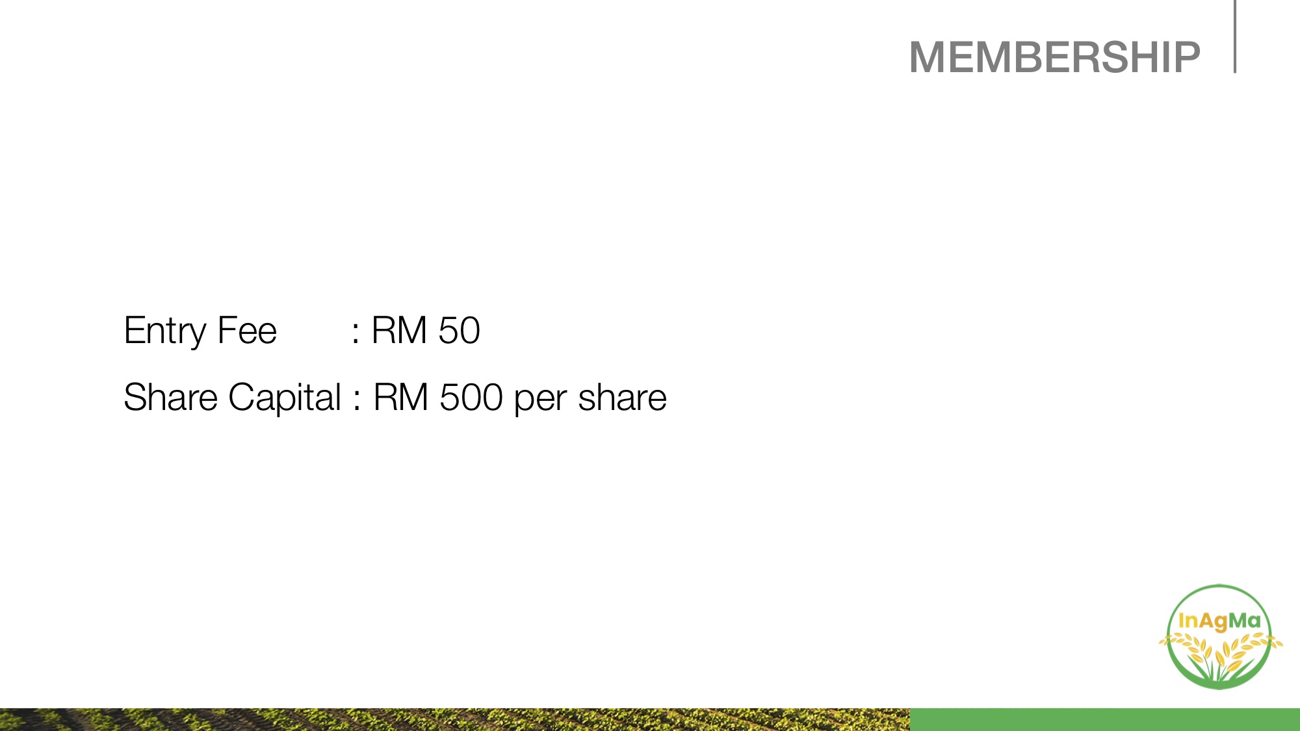This screenshot has height=731, width=1300.
Task: Click the RM 50 amount
Action: click(x=425, y=331)
